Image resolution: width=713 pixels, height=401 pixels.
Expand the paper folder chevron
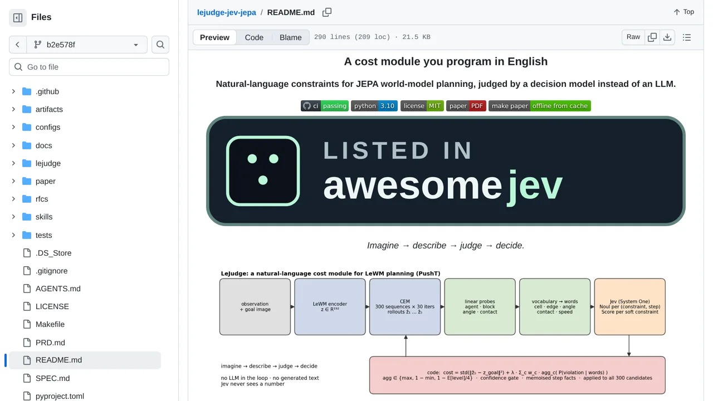click(x=13, y=181)
